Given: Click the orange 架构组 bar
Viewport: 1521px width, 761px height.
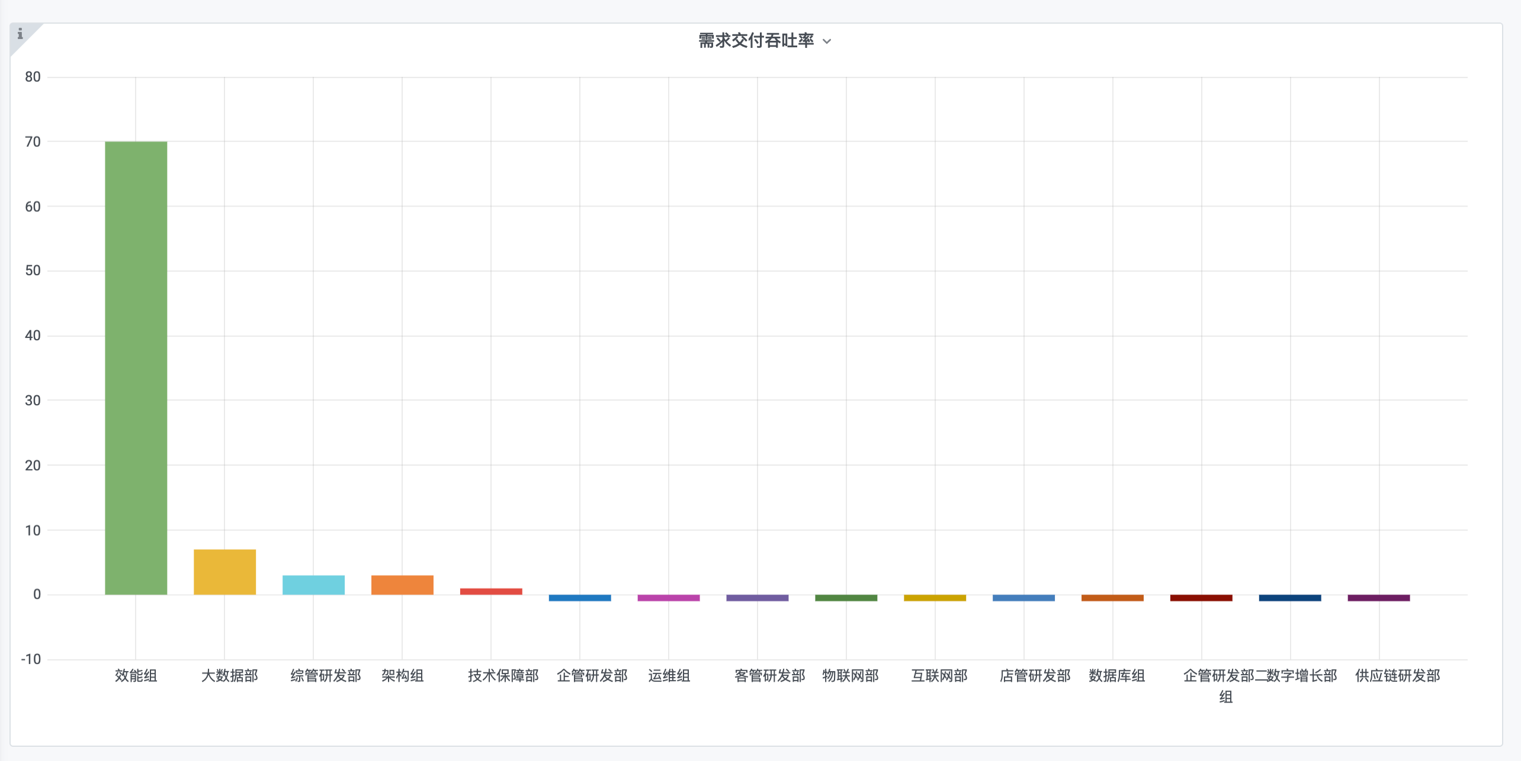Looking at the screenshot, I should (x=402, y=585).
